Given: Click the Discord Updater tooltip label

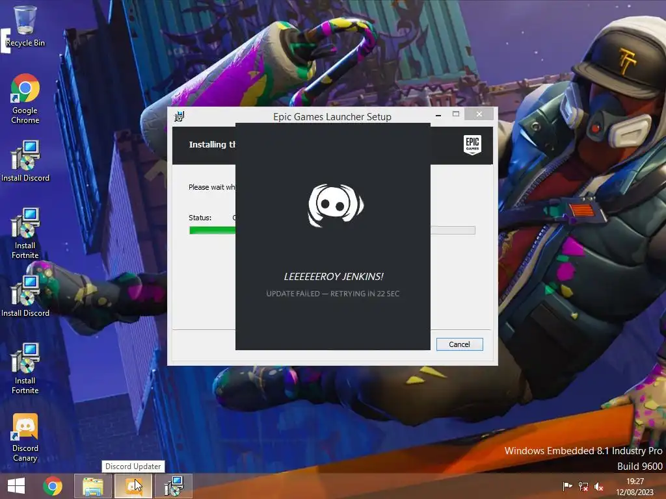Looking at the screenshot, I should tap(133, 467).
